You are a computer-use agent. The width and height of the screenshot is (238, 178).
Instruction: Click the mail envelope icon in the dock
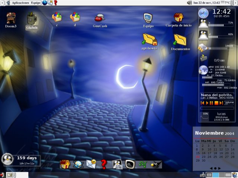click(x=91, y=164)
